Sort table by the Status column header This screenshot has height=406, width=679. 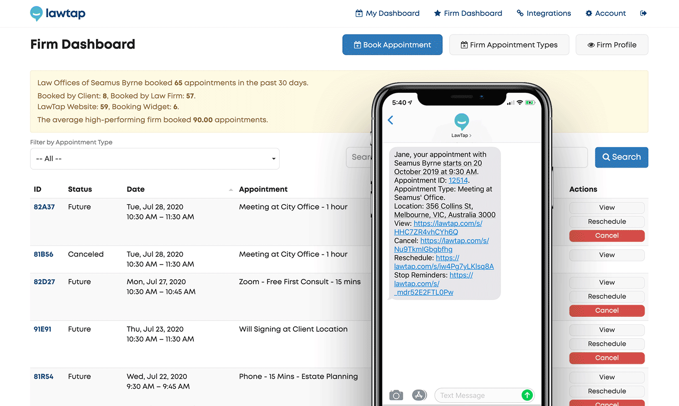coord(80,189)
